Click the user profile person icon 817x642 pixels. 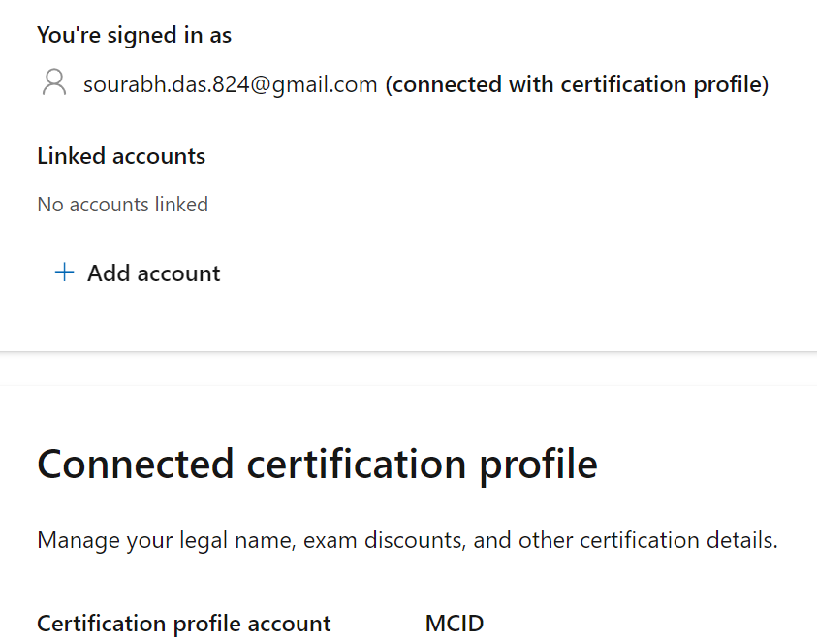54,83
